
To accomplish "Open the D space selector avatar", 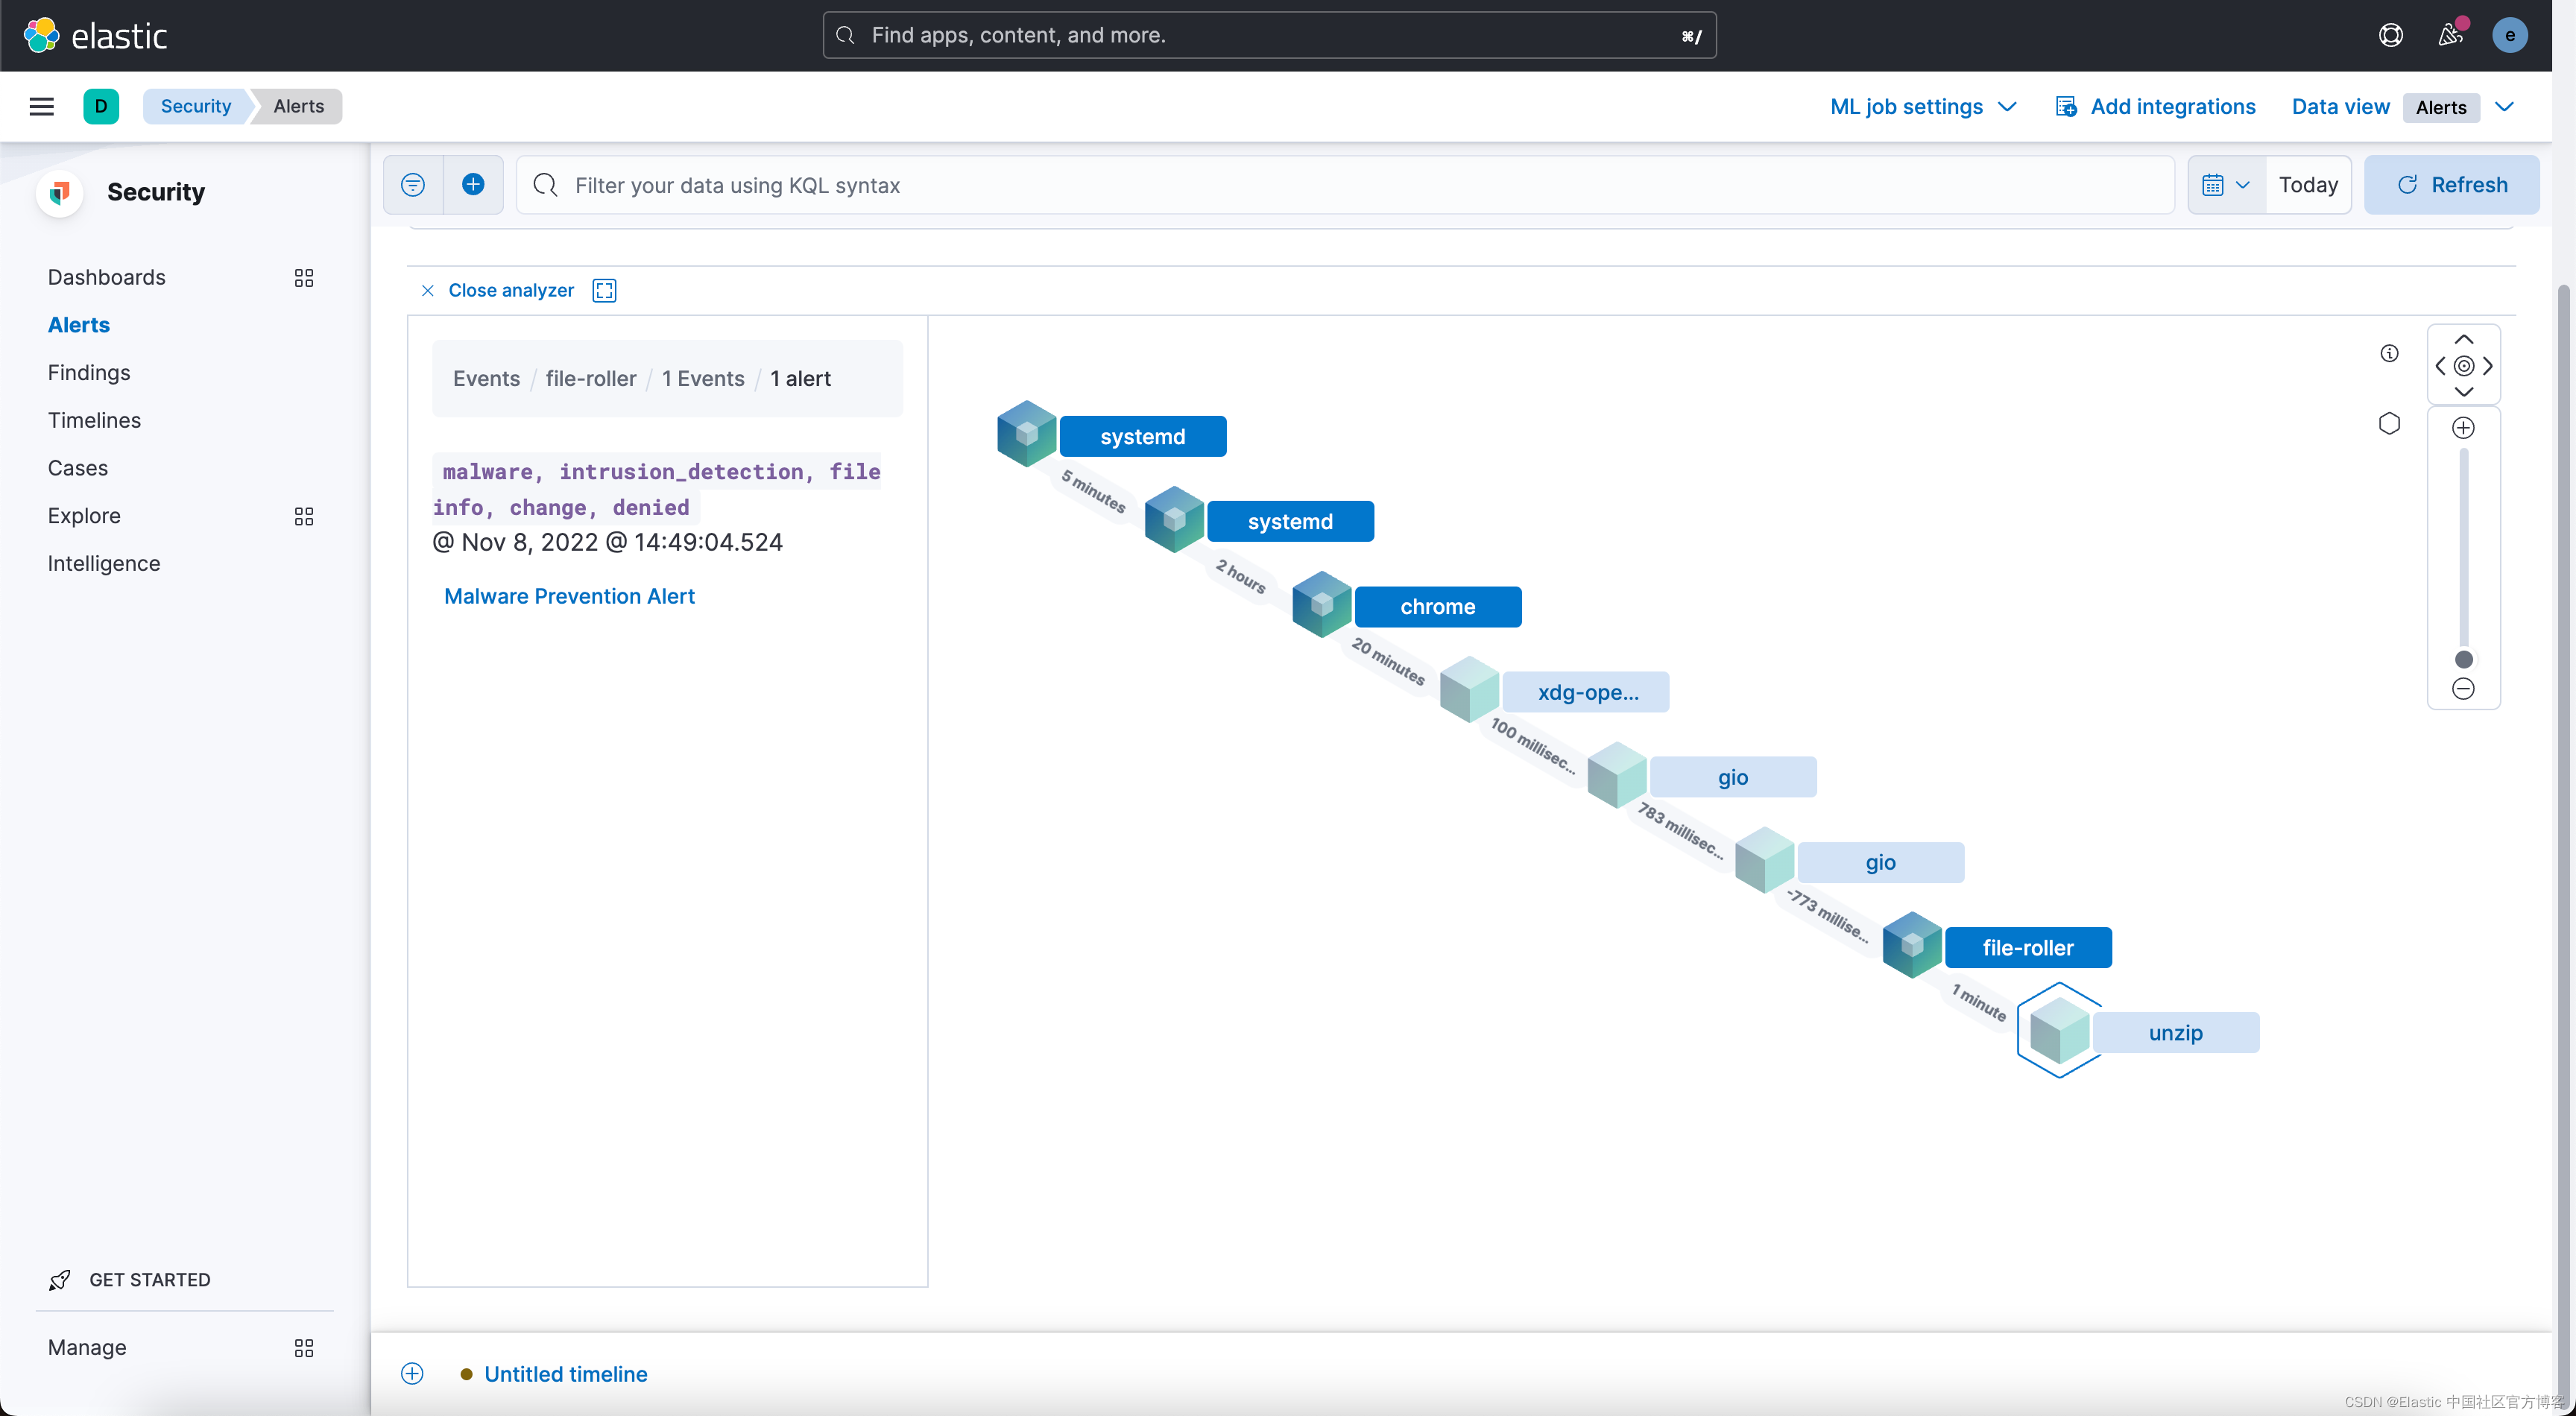I will pyautogui.click(x=101, y=106).
